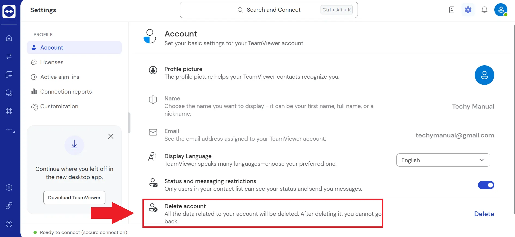Click the TeamViewer logo icon

point(9,11)
